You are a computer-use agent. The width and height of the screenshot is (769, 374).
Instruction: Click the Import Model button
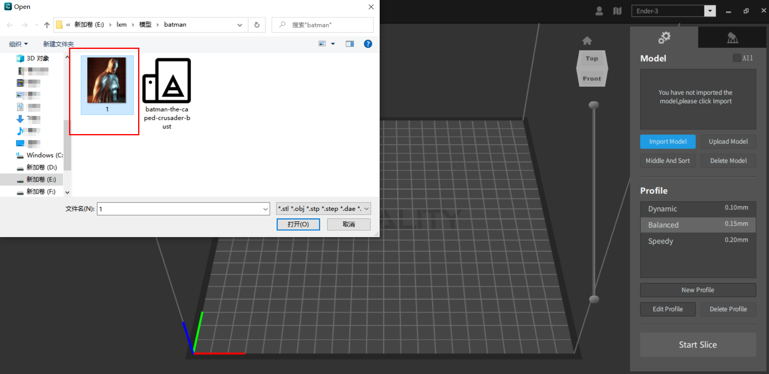click(668, 141)
